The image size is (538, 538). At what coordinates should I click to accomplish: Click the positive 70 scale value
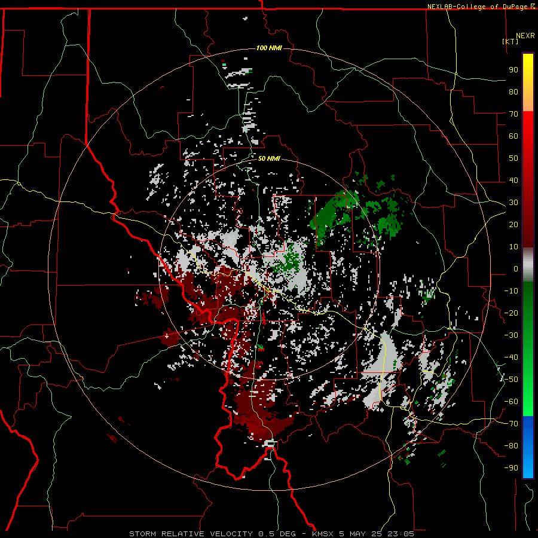click(513, 114)
